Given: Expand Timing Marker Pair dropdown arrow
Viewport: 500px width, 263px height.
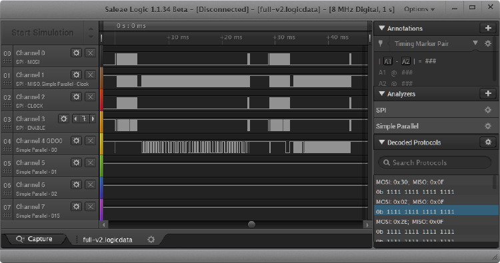Looking at the screenshot, I should pyautogui.click(x=475, y=43).
